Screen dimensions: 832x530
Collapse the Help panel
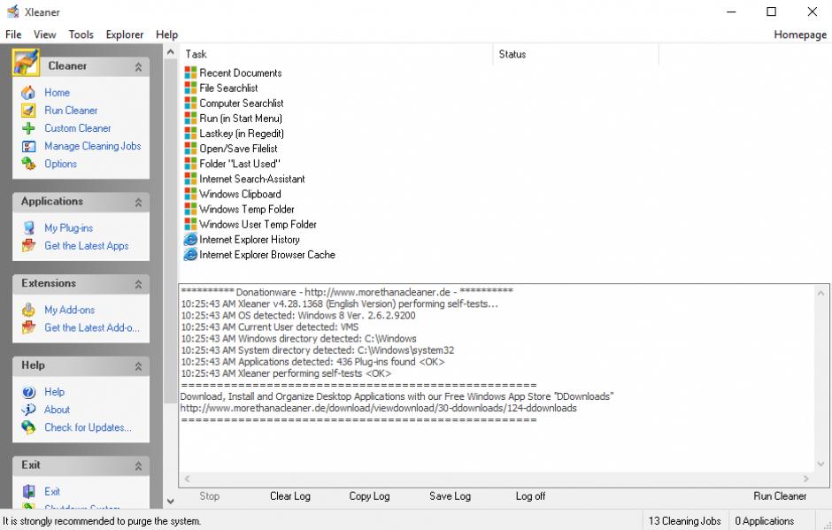tap(138, 366)
